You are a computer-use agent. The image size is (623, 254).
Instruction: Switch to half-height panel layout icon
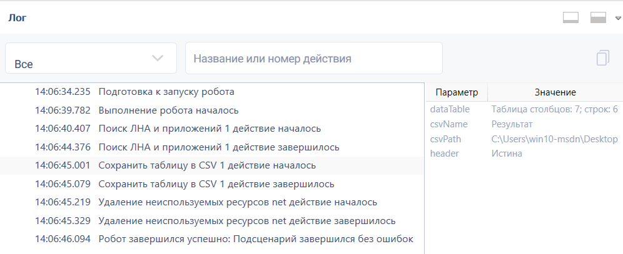click(x=598, y=18)
